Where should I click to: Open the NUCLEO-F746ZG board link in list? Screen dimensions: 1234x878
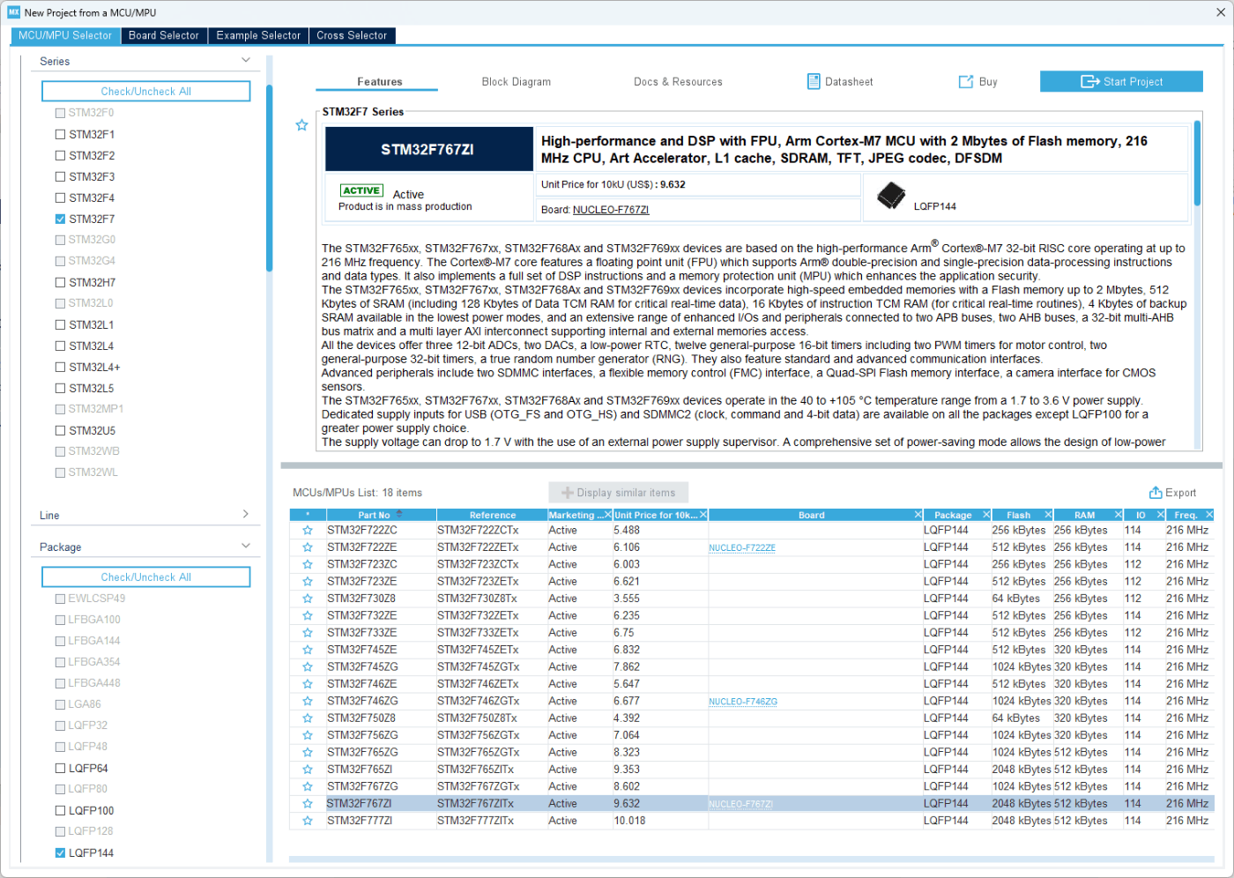tap(743, 703)
